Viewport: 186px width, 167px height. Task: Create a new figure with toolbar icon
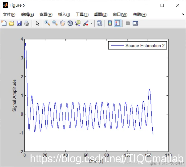pyautogui.click(x=4, y=23)
